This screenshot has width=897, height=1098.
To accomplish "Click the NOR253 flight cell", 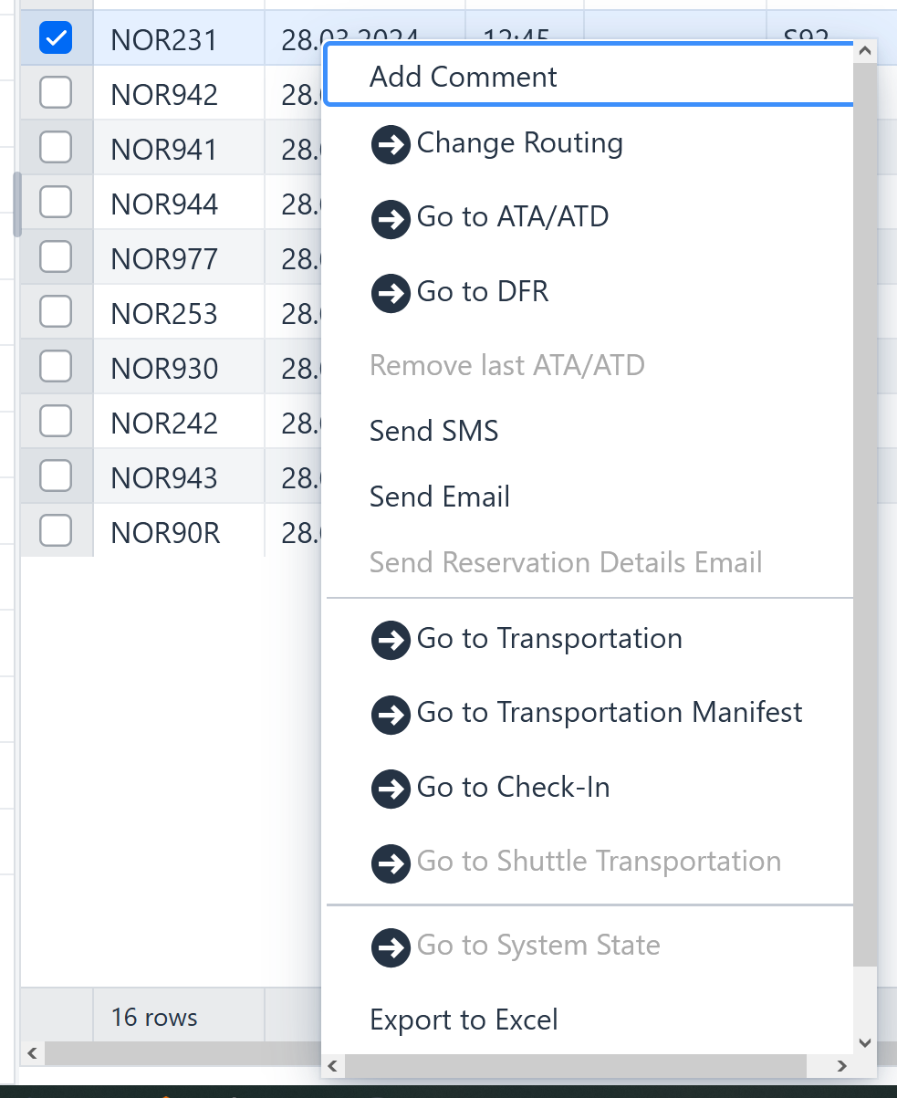I will 164,314.
